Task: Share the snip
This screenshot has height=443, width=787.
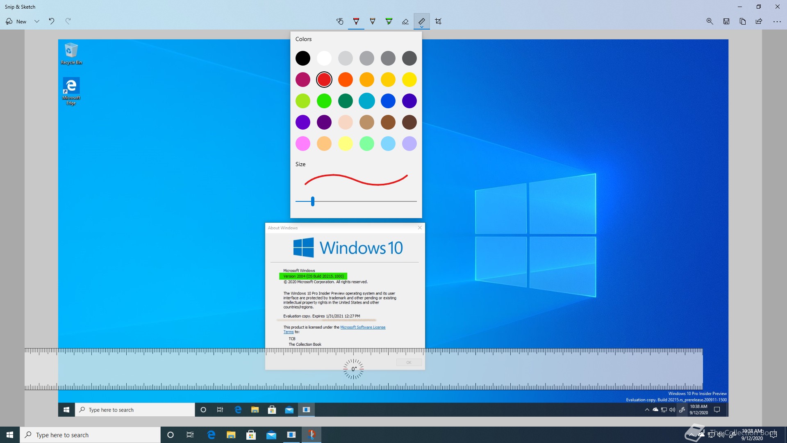Action: point(759,21)
